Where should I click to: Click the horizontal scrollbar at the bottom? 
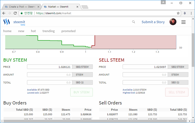(x=96, y=121)
